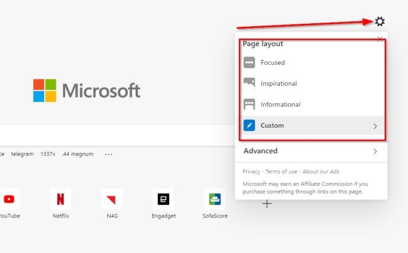Open the Netflix quick link tile
408x253 pixels.
61,199
